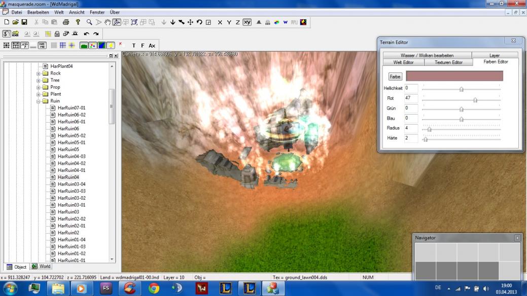527x296 pixels.
Task: Open the Welt menu
Action: click(x=59, y=12)
